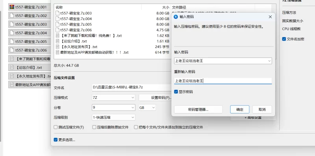Click the 确定 button
Image resolution: width=315 pixels, height=156 pixels.
(x=240, y=110)
